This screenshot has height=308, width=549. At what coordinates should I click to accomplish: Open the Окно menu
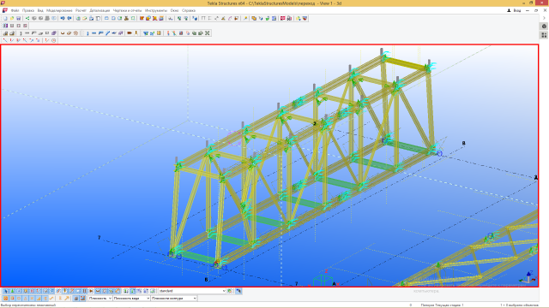coord(174,10)
